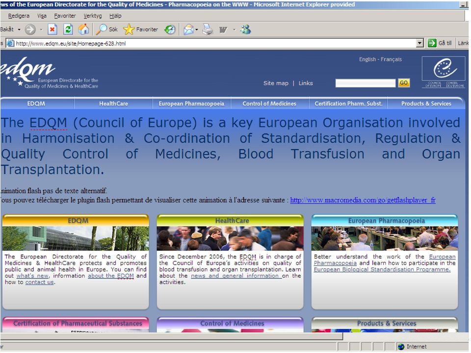
Task: Select the European Pharmacopoeia navigation tab
Action: pyautogui.click(x=191, y=103)
